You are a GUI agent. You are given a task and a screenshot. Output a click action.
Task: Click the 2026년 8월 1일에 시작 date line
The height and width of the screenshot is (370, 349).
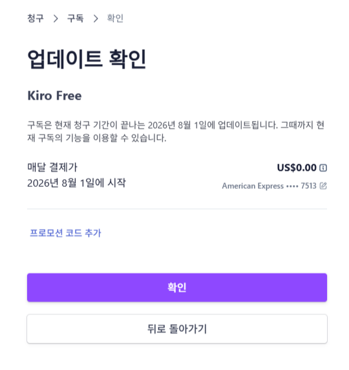coord(77,183)
